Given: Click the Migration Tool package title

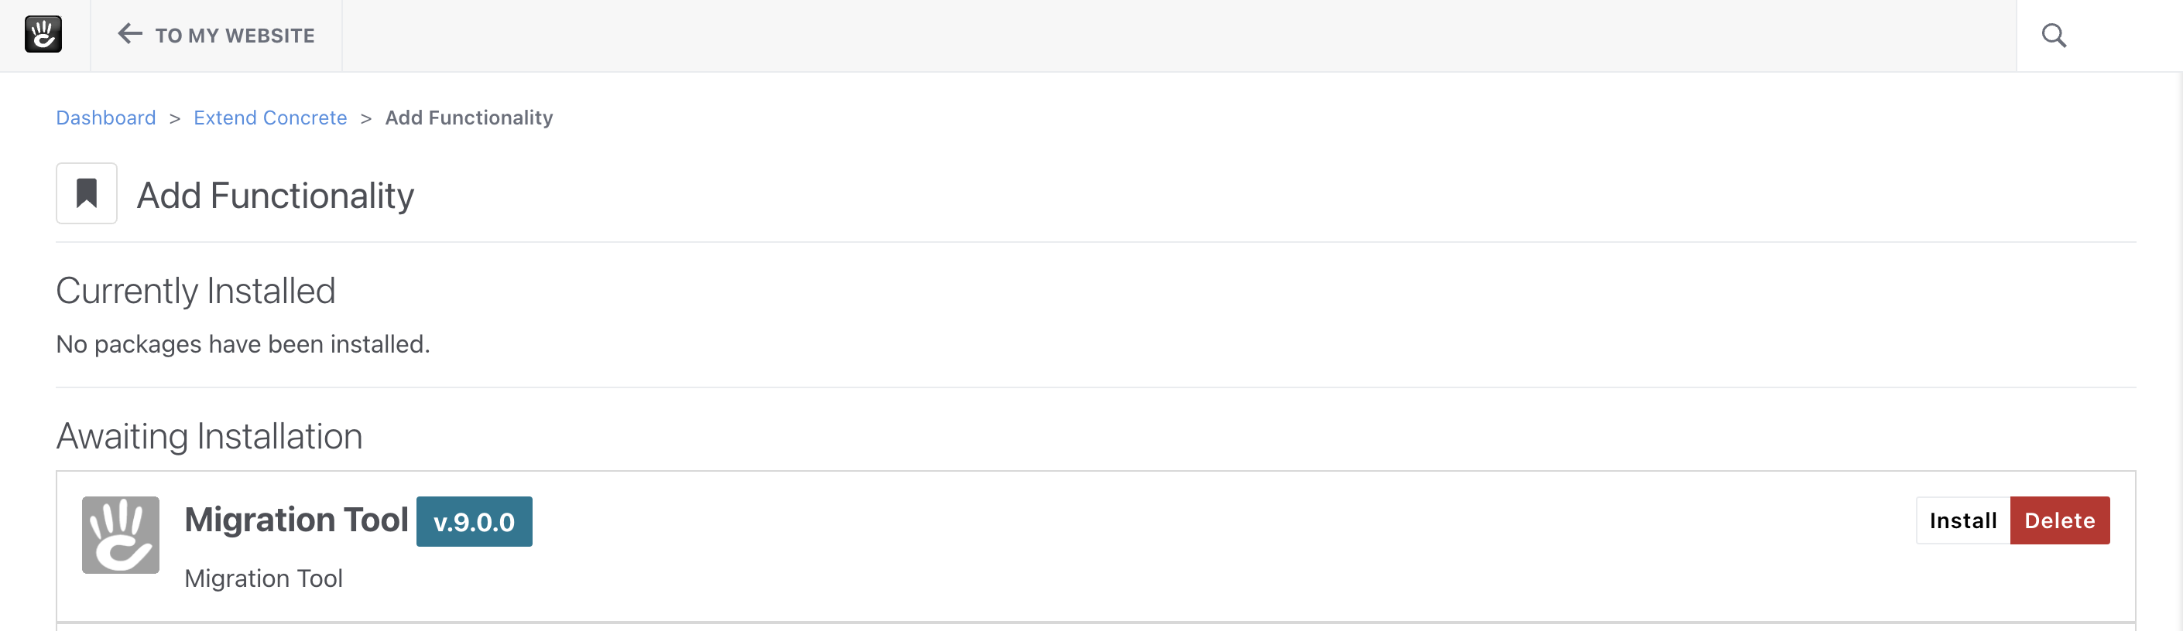Looking at the screenshot, I should pos(296,519).
